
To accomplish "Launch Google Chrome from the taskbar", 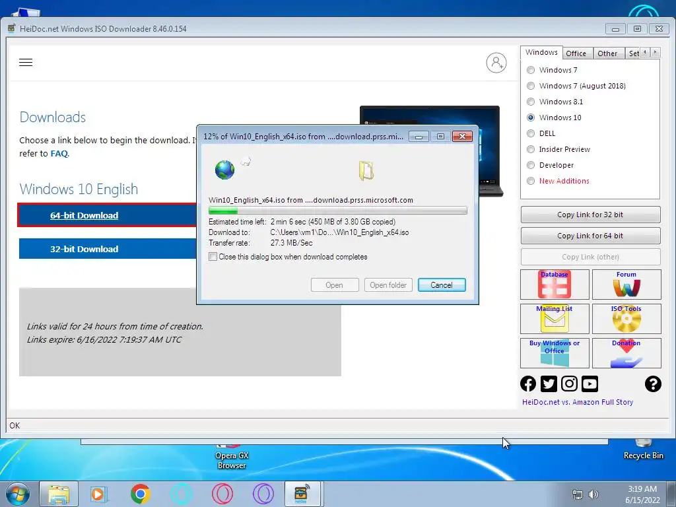I will coord(140,494).
